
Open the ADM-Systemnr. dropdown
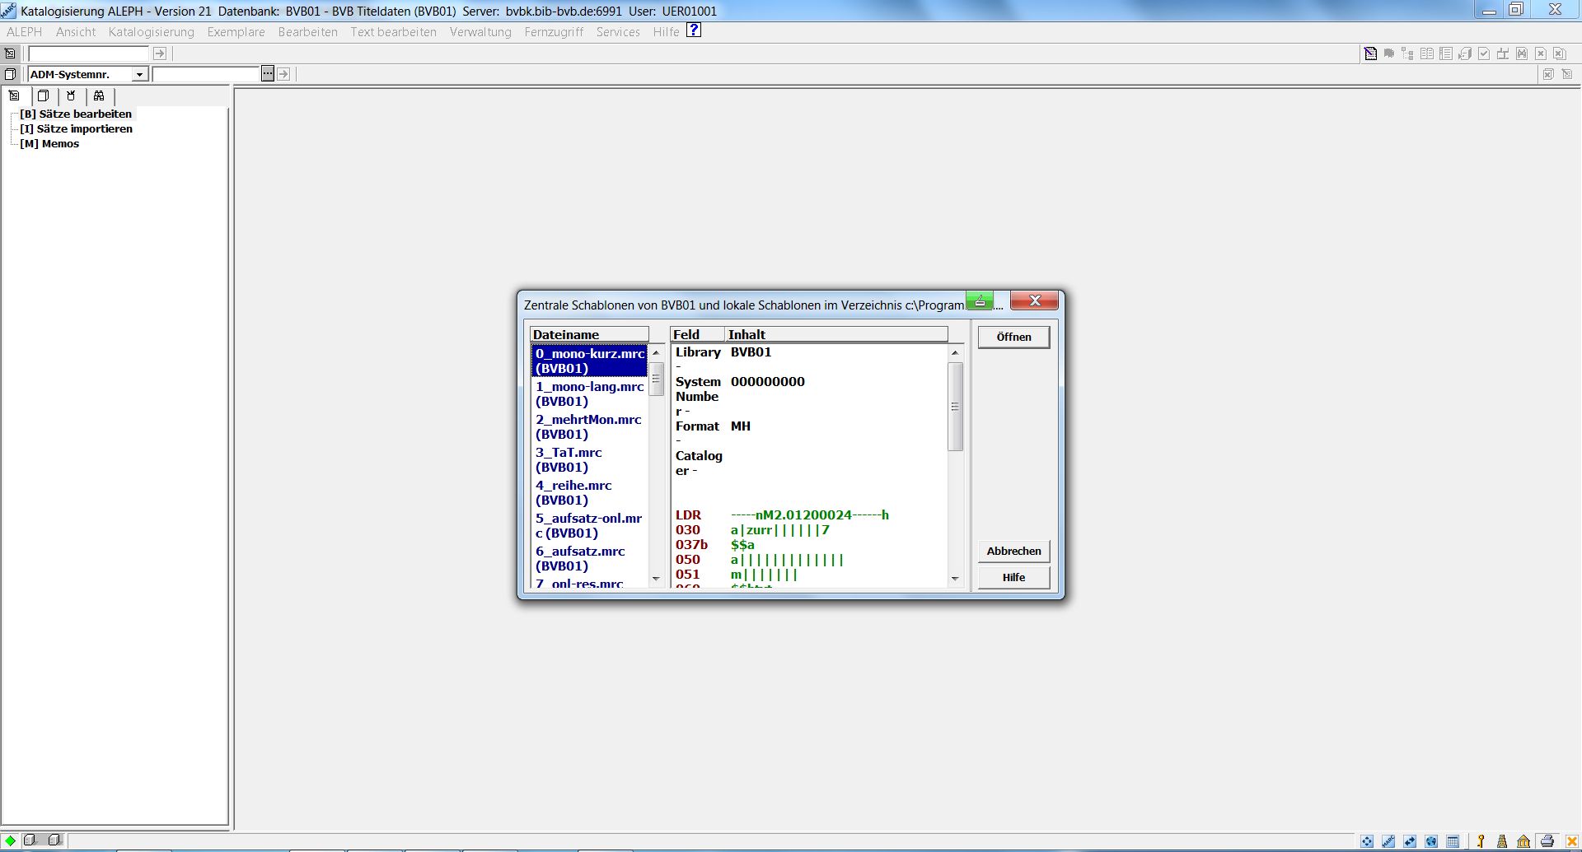(x=139, y=75)
